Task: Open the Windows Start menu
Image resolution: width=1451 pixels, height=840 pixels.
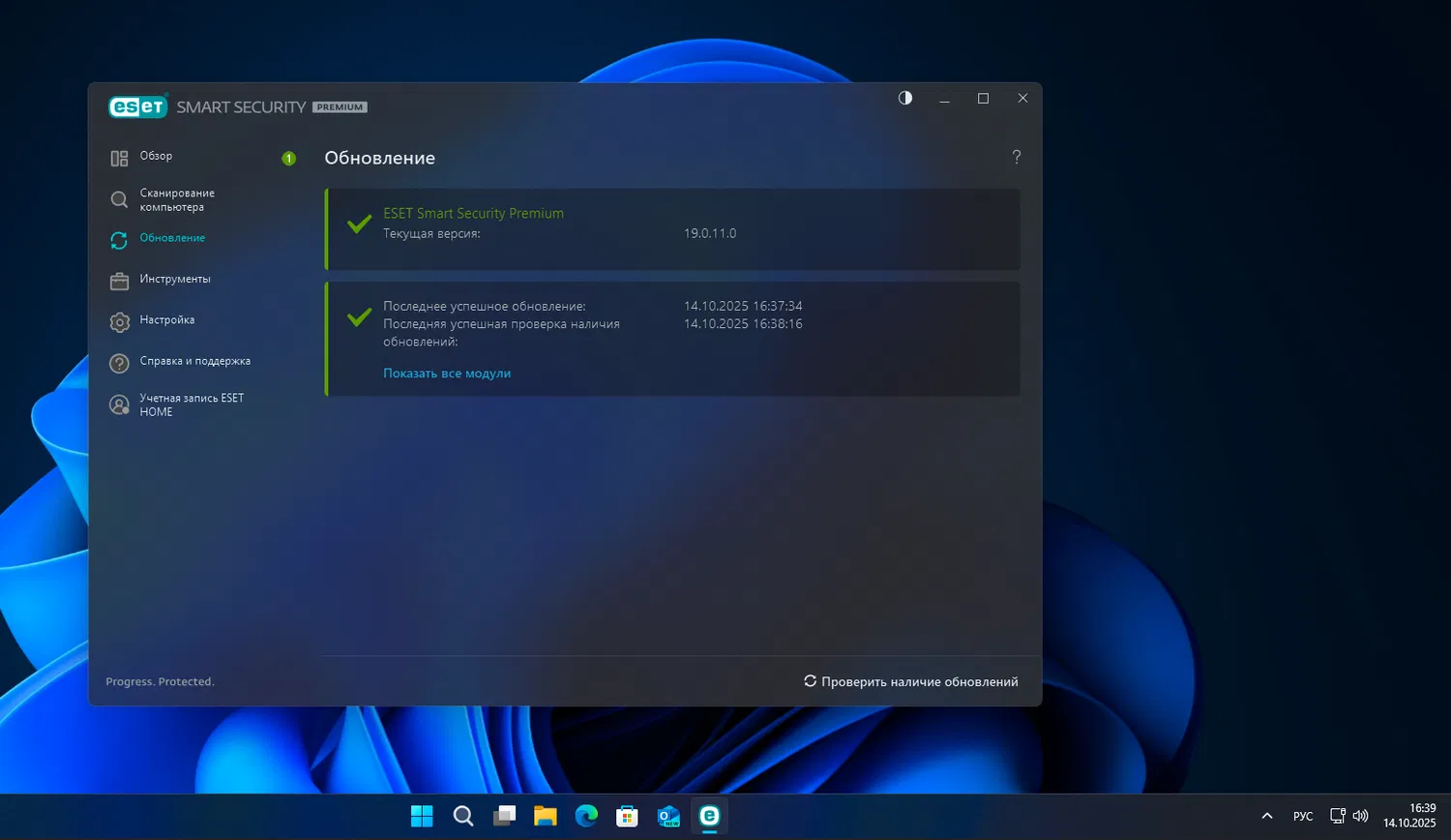Action: [422, 816]
